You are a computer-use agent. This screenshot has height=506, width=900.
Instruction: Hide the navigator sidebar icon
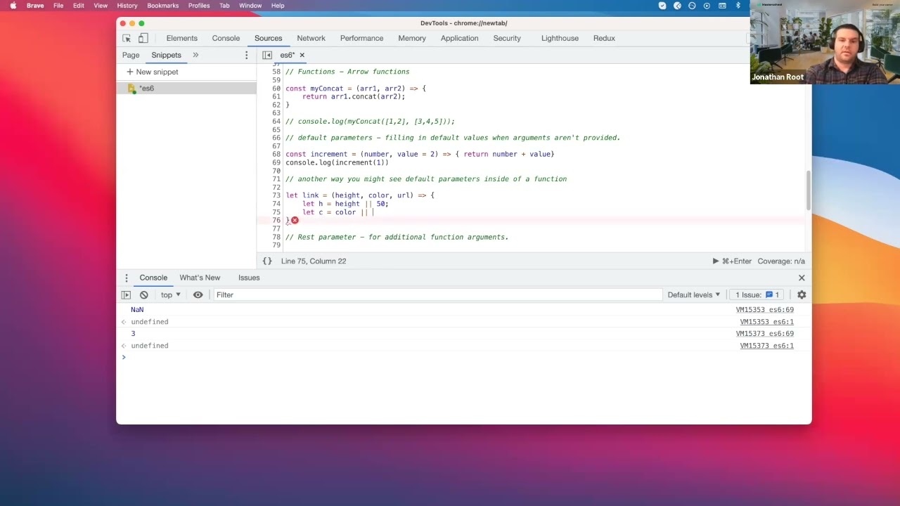(x=267, y=55)
